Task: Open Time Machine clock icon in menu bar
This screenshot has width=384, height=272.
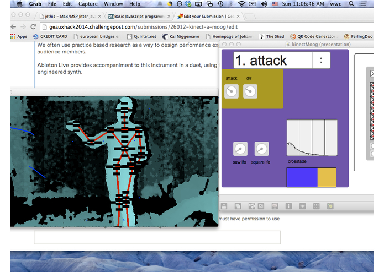Action: coord(220,4)
